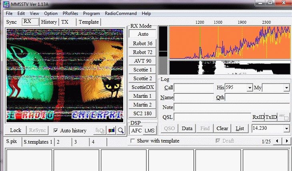The image size is (292, 171).
Task: Select Martin 1 RX mode
Action: point(143,96)
